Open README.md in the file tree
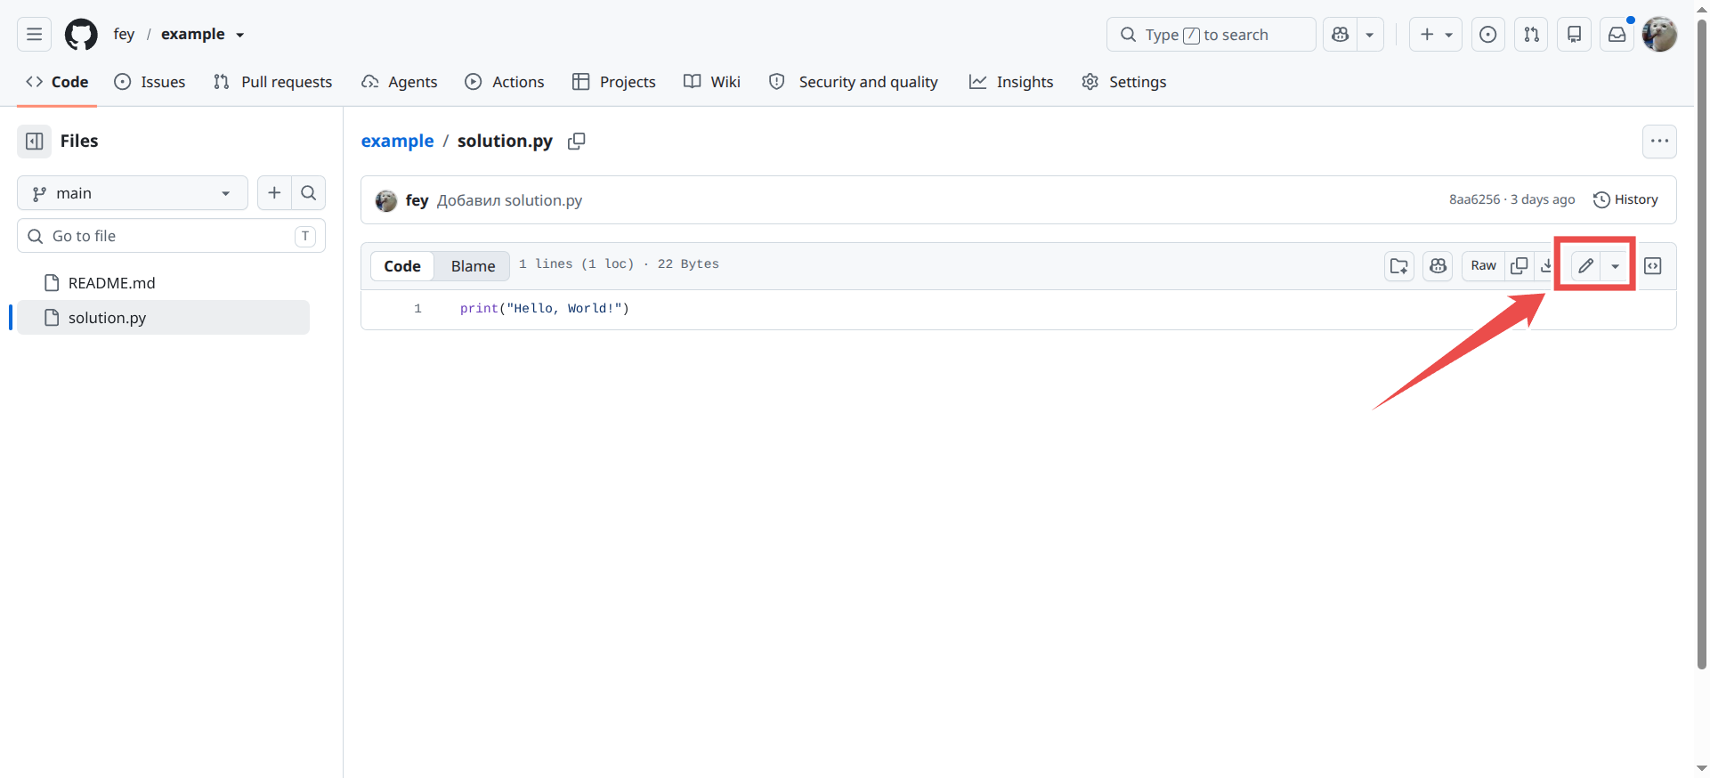 pyautogui.click(x=163, y=283)
